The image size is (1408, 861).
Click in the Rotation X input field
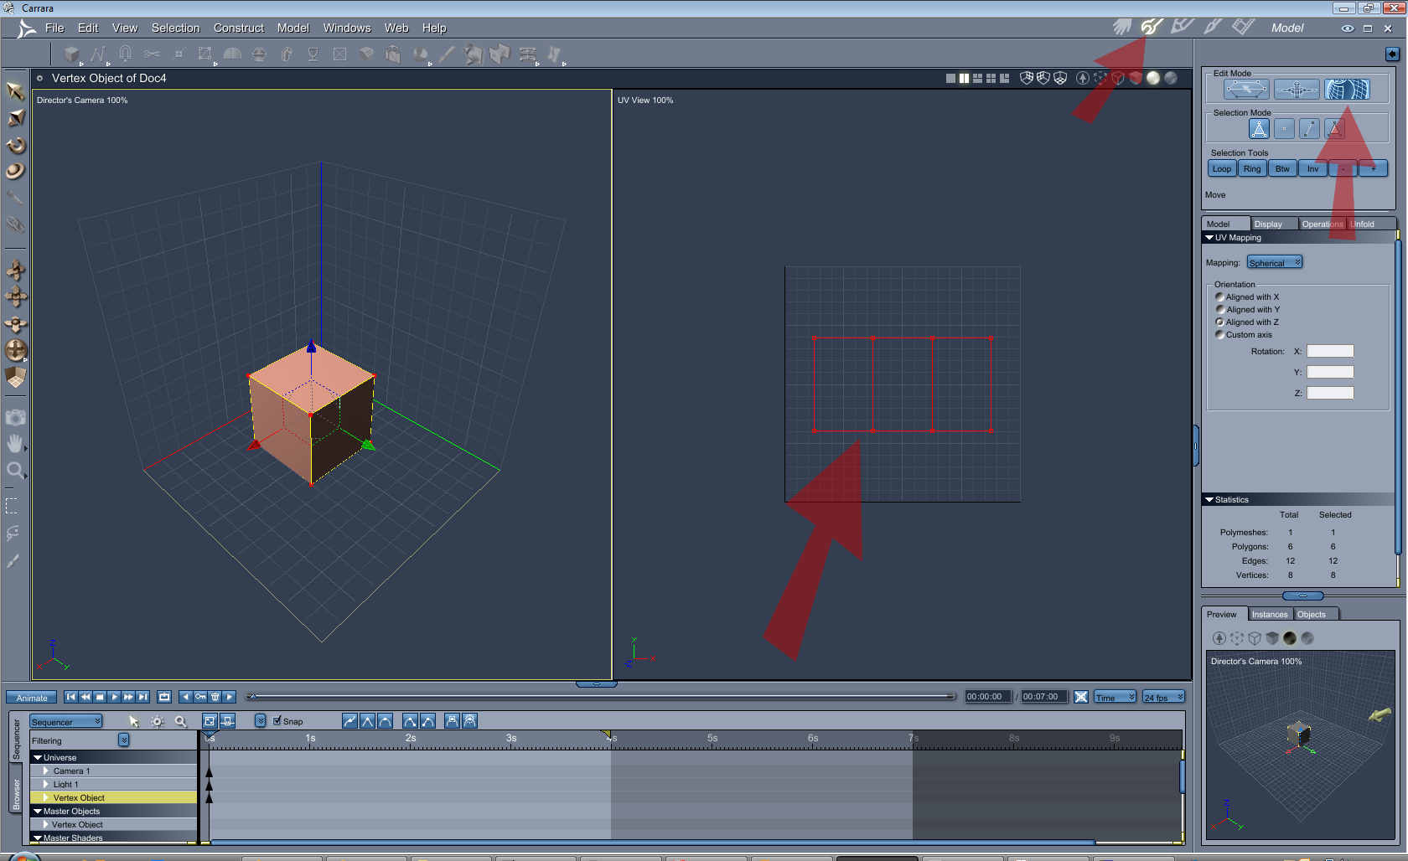tap(1329, 352)
